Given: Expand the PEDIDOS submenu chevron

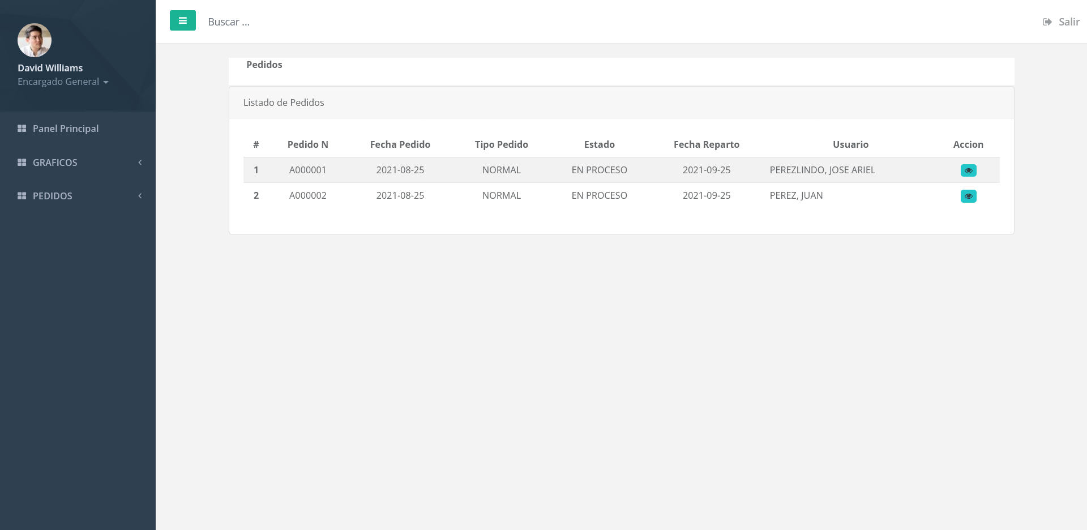Looking at the screenshot, I should 140,196.
